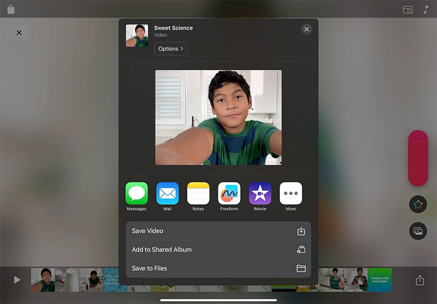Play the video timeline

pos(17,280)
